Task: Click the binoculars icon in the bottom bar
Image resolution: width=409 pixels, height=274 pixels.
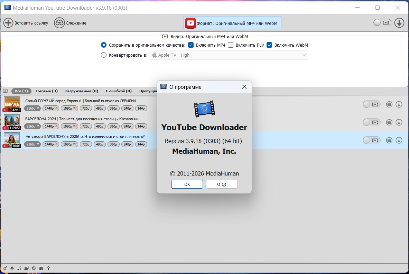Action: tap(41, 268)
